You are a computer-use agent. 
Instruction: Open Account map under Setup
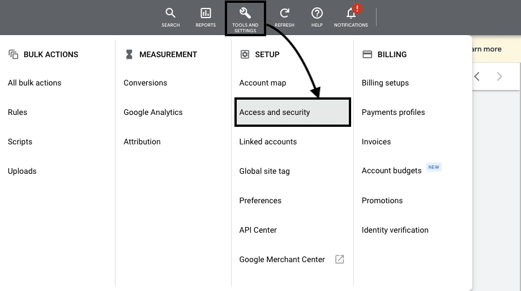click(263, 83)
